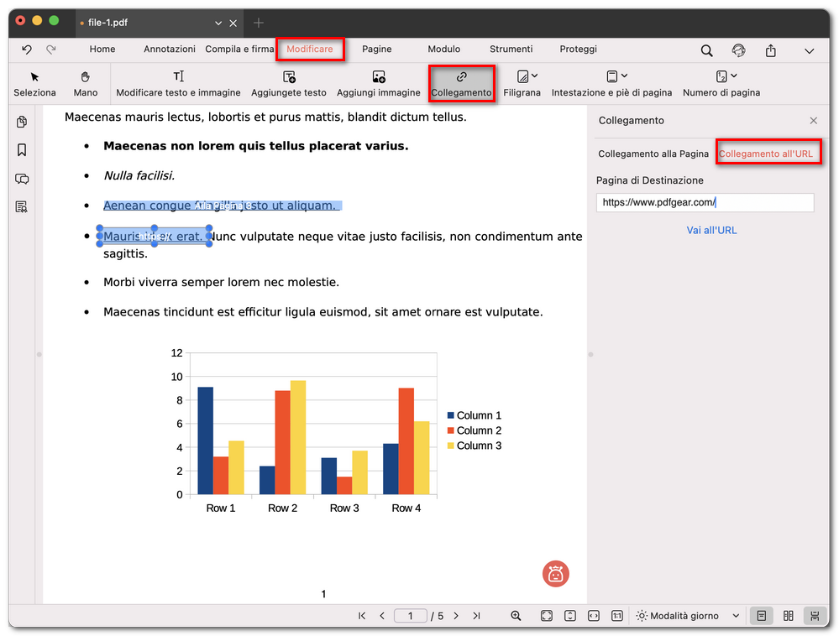Select Collegamento alla Pagina tab
839x636 pixels.
(653, 154)
